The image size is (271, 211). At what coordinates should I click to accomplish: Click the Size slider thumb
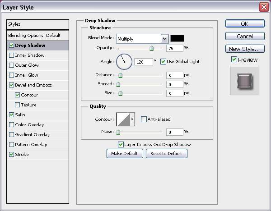pos(120,93)
